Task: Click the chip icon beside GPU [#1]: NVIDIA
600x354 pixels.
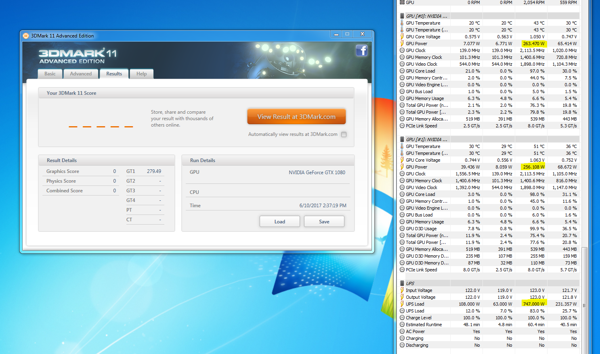Action: (402, 140)
